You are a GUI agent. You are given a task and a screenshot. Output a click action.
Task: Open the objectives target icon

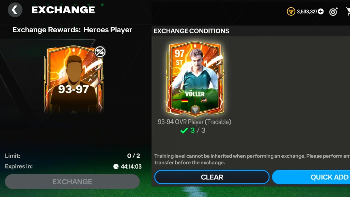(334, 11)
